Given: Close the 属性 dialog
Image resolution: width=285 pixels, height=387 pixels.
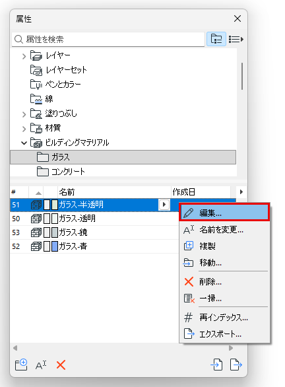Looking at the screenshot, I should (x=237, y=18).
